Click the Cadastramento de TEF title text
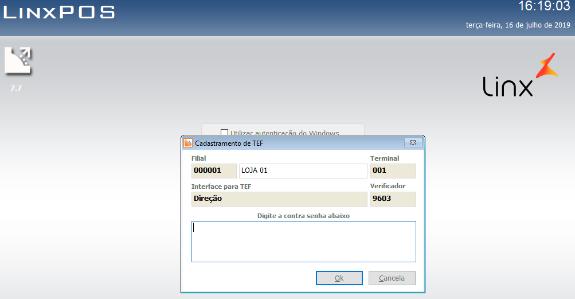The image size is (575, 299). [x=229, y=143]
